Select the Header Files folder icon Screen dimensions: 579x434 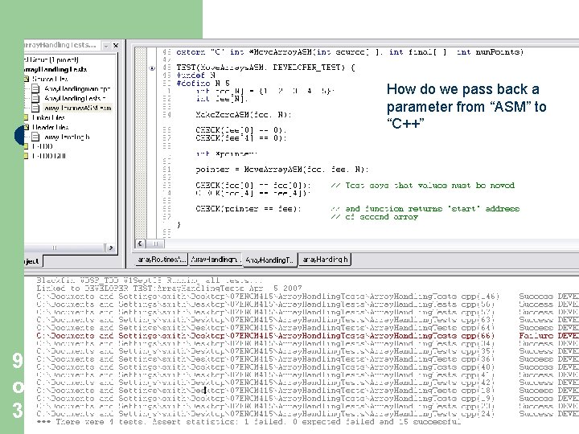(27, 127)
